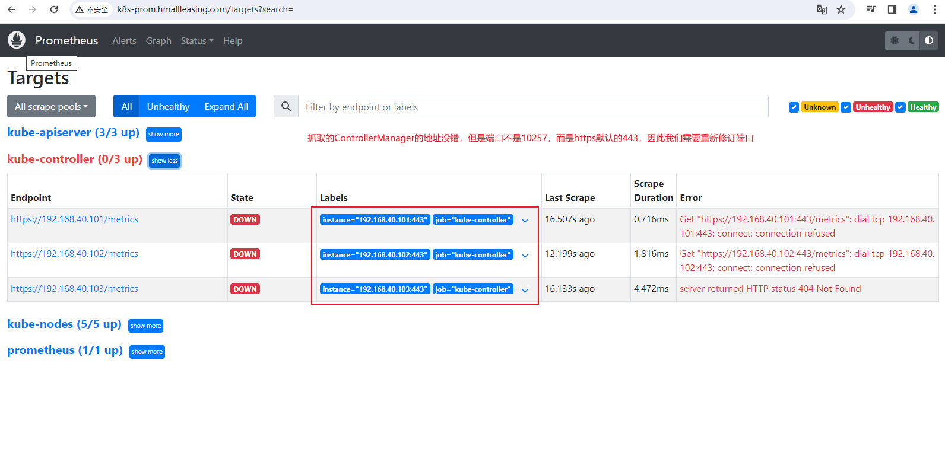The image size is (945, 453).
Task: Open the browser translate page icon
Action: coord(822,9)
